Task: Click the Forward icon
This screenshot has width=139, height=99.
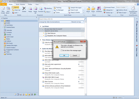Action: point(41,9)
